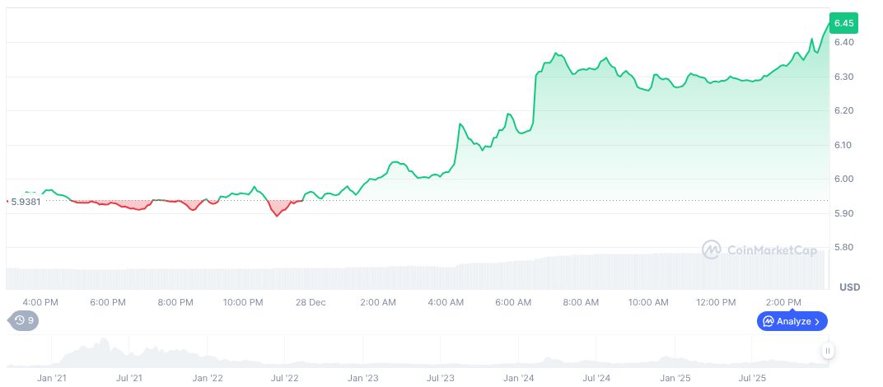
Task: Select Jul '25 on the navigator timeline
Action: coord(751,378)
